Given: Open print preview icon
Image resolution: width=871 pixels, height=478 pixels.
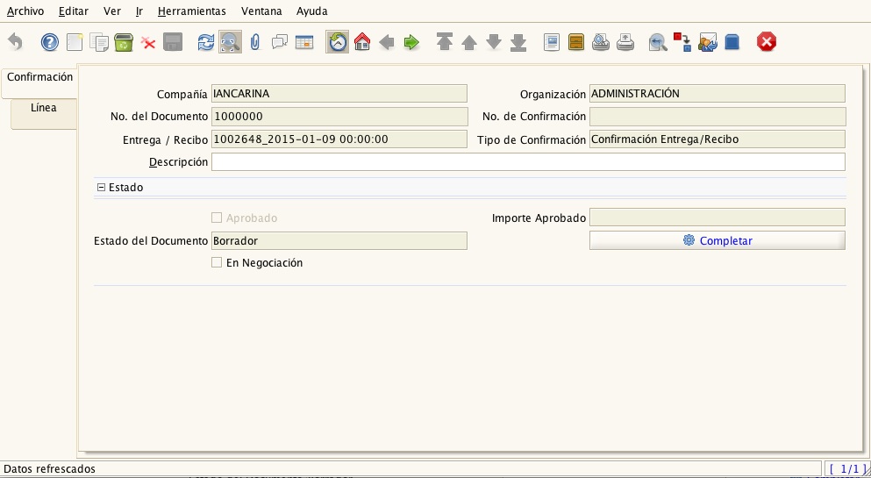Looking at the screenshot, I should pyautogui.click(x=601, y=42).
